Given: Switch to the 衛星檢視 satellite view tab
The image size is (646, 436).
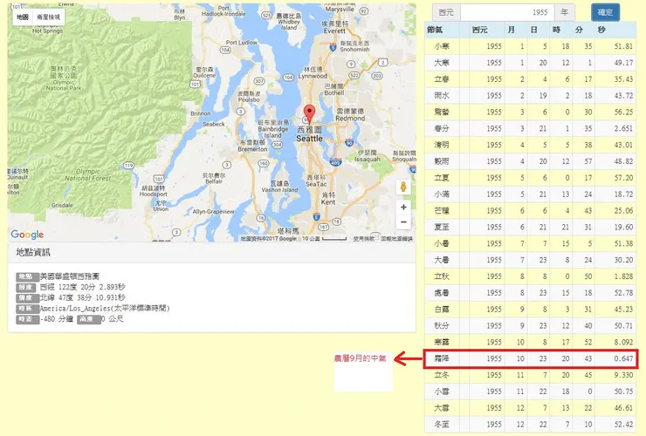Looking at the screenshot, I should [x=49, y=17].
